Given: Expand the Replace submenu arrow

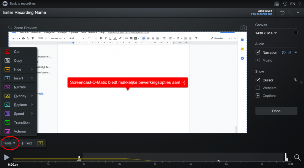Looking at the screenshot, I should coord(32,105).
